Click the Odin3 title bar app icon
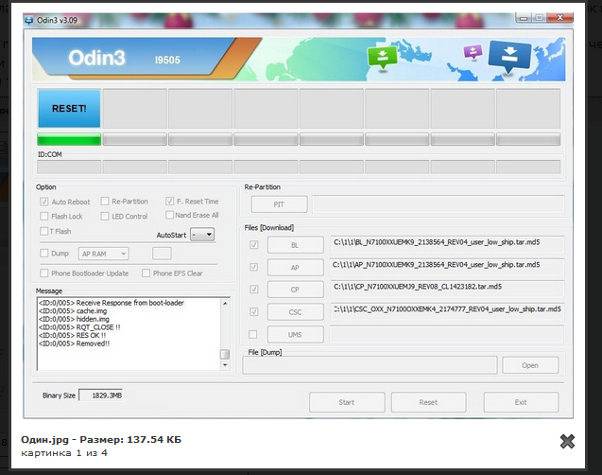 [x=28, y=21]
